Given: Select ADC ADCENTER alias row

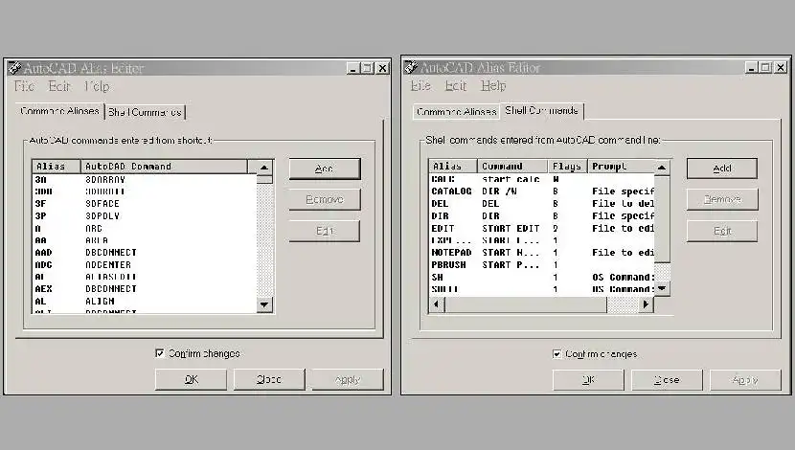Looking at the screenshot, I should 145,265.
